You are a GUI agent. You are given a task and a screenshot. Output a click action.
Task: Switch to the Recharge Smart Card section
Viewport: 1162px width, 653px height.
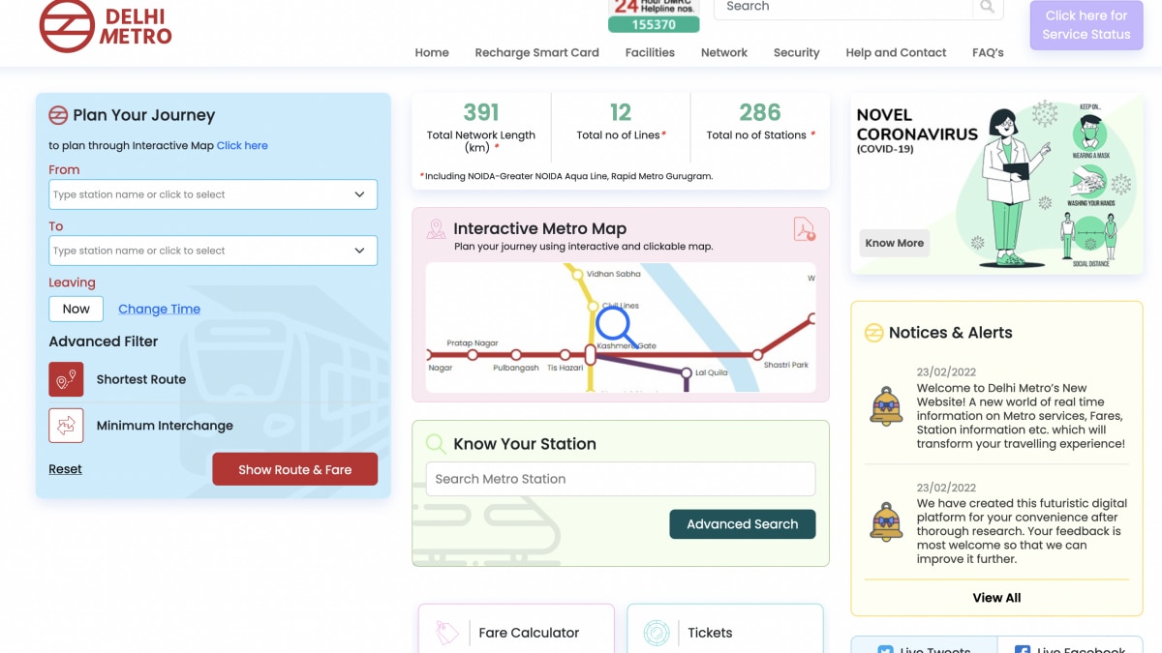pyautogui.click(x=536, y=52)
